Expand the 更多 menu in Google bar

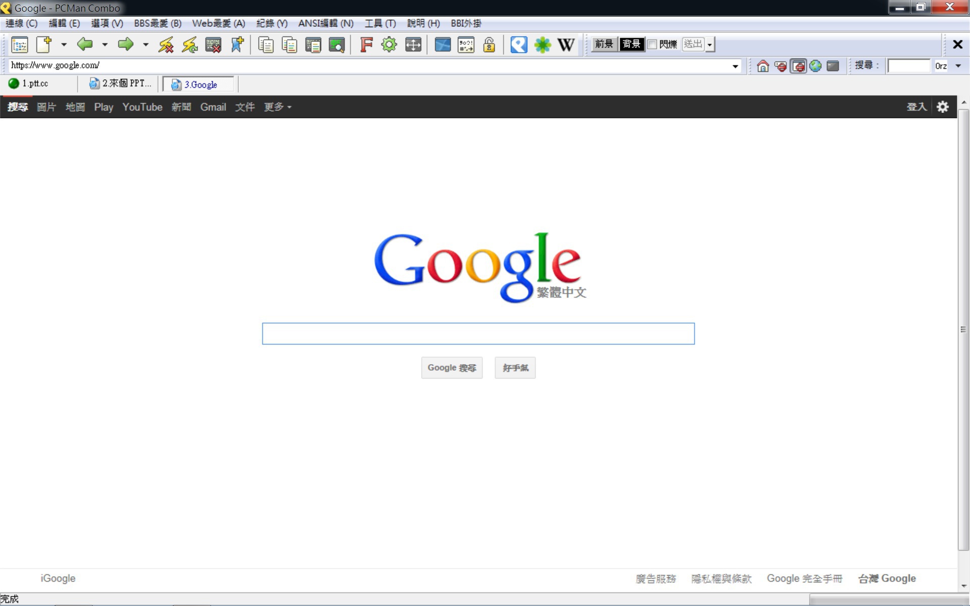277,107
